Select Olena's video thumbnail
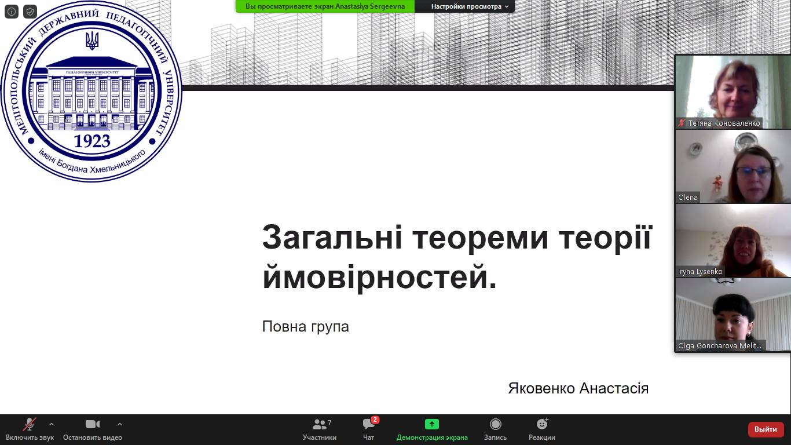 click(733, 165)
